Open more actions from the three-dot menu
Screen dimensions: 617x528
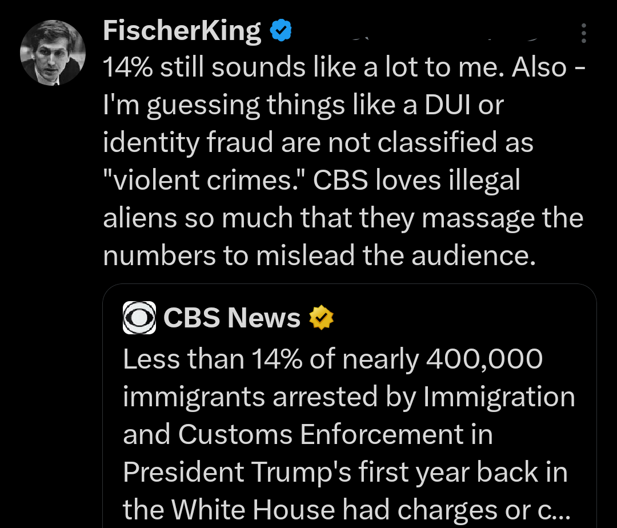[584, 34]
